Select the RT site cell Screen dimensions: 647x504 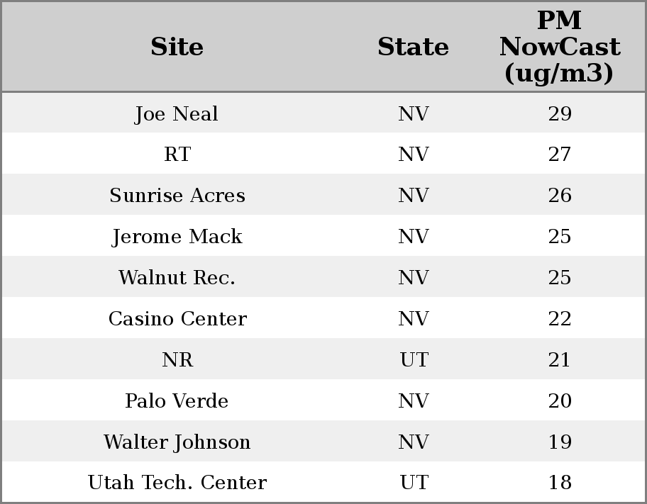[177, 155]
